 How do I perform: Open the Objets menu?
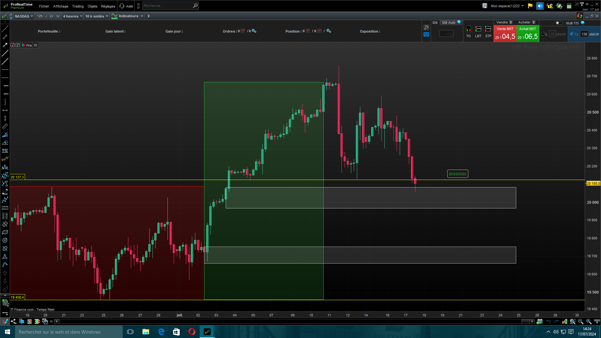[x=92, y=6]
